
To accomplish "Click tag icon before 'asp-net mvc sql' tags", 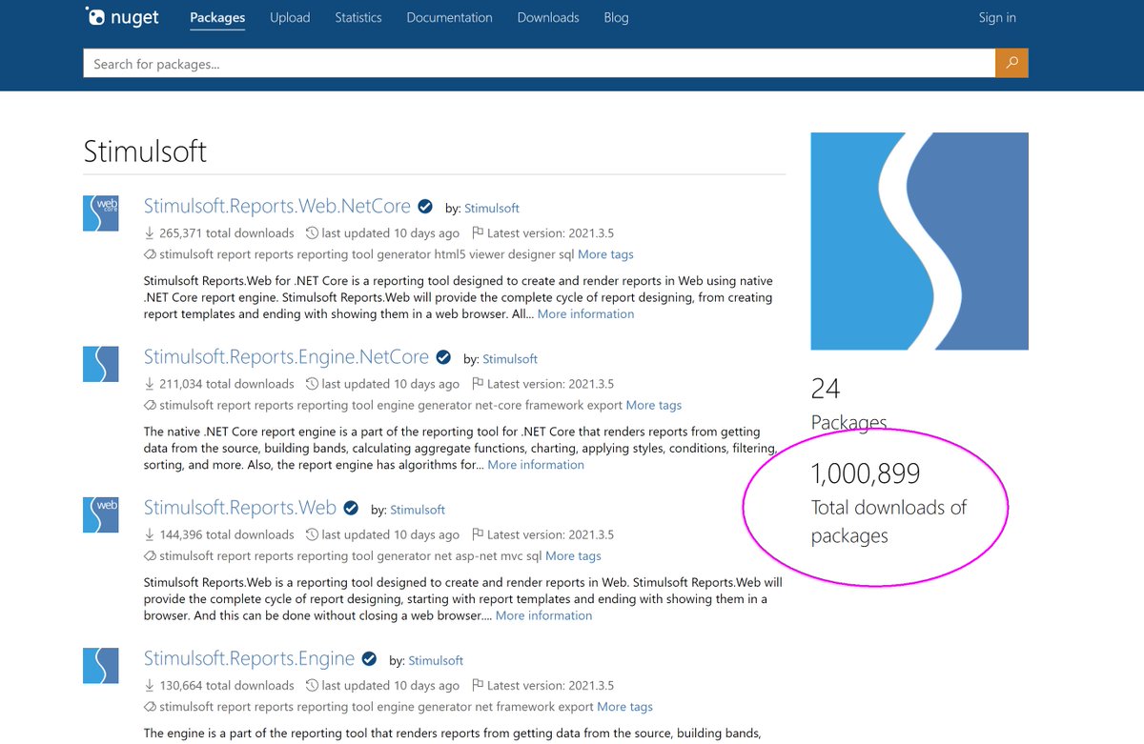I will click(150, 555).
